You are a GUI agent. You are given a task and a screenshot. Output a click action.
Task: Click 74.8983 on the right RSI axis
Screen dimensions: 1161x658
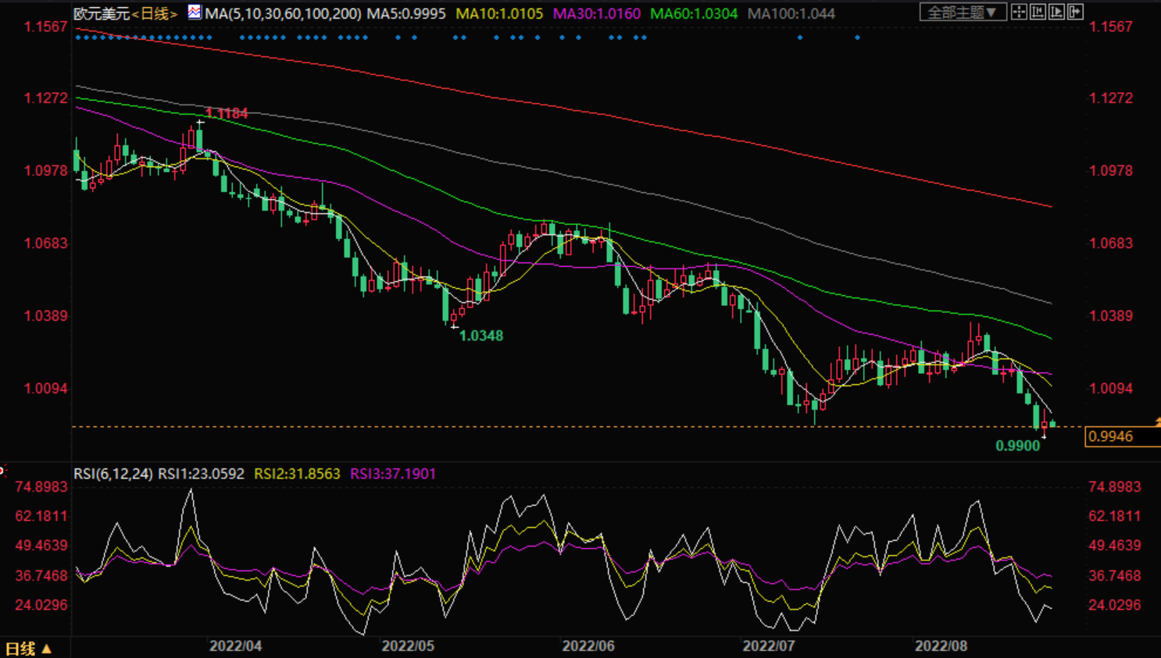(x=1115, y=487)
